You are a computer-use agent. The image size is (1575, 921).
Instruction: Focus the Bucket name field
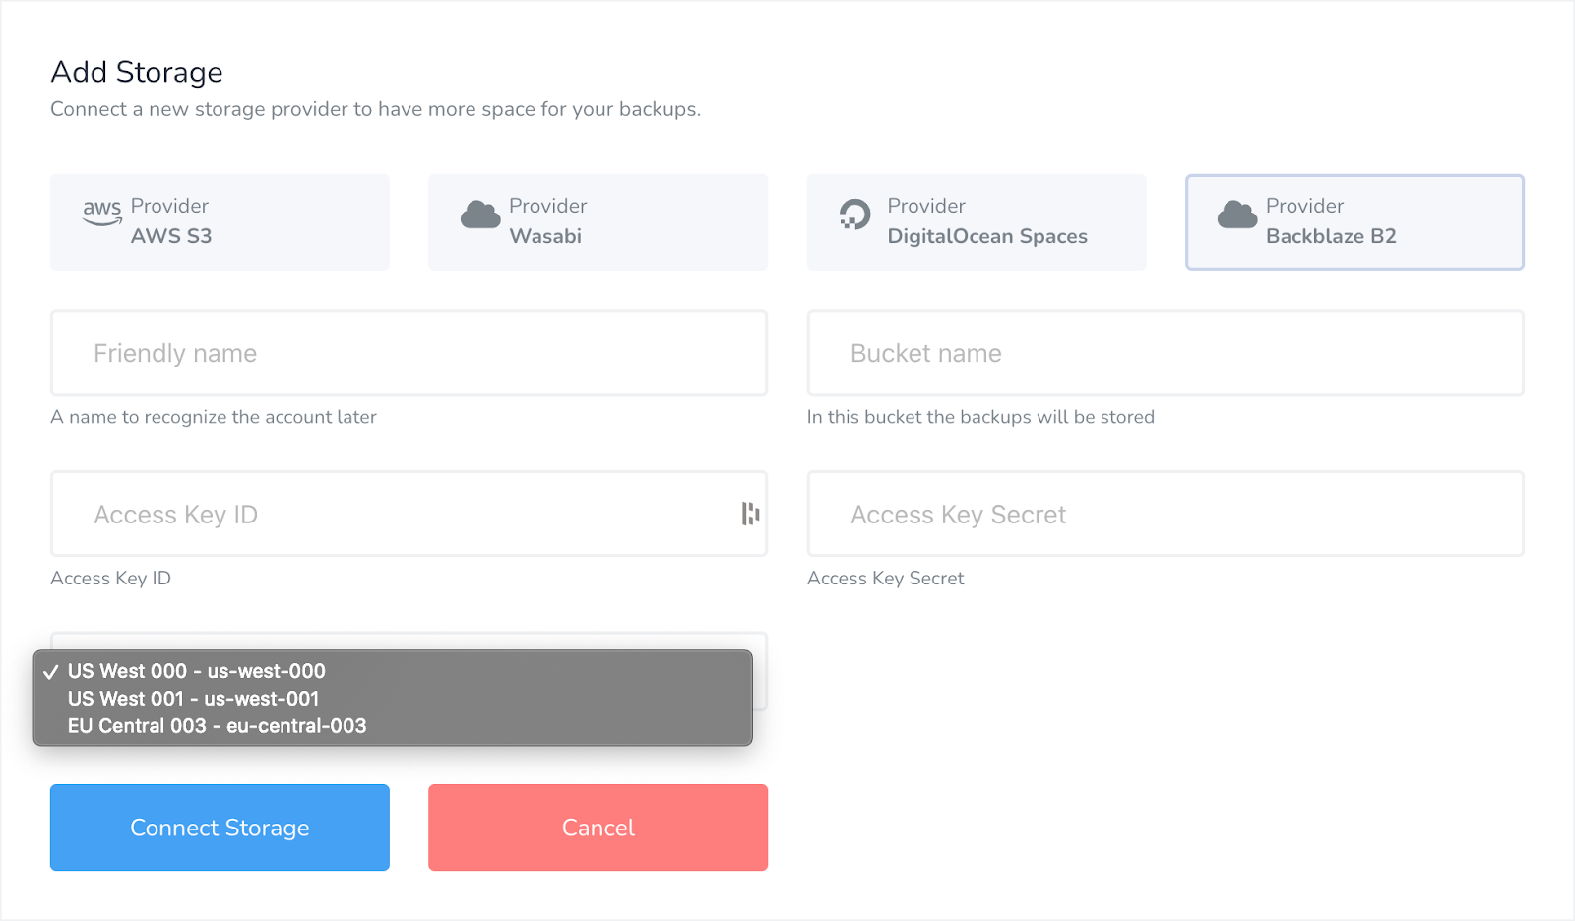point(1165,353)
